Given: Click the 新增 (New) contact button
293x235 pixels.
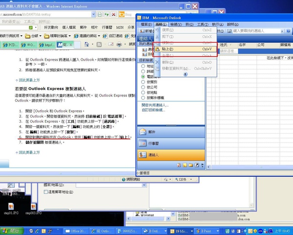Looking at the screenshot, I should [x=146, y=31].
